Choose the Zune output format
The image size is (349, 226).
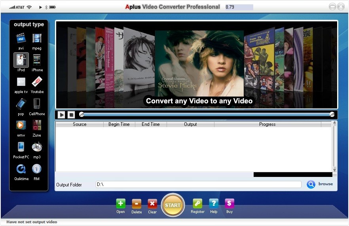[37, 125]
